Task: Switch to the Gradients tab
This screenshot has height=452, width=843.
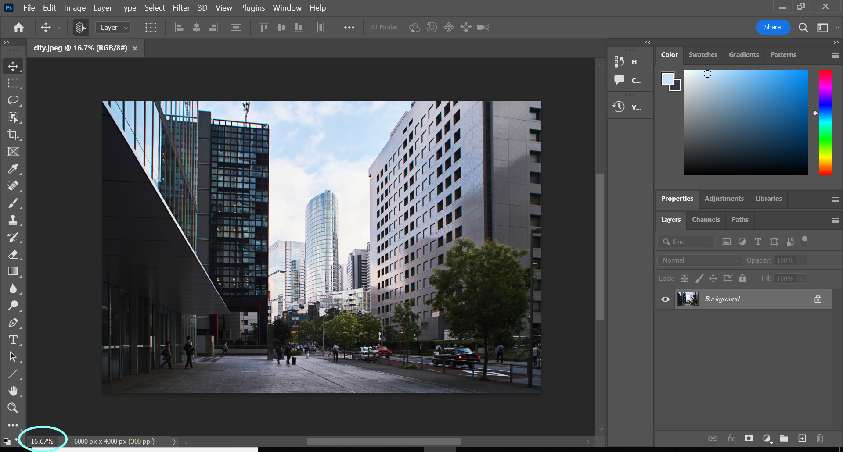Action: click(744, 55)
